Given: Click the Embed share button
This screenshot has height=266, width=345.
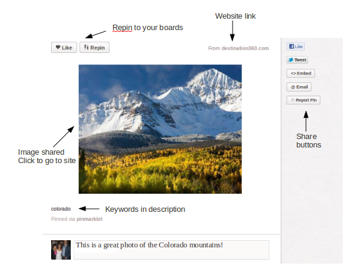Looking at the screenshot, I should 301,73.
